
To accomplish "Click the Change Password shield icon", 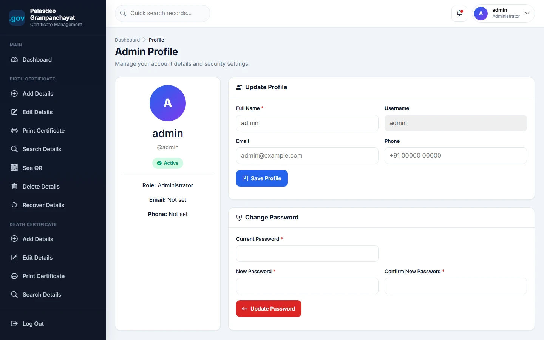I will pyautogui.click(x=239, y=218).
